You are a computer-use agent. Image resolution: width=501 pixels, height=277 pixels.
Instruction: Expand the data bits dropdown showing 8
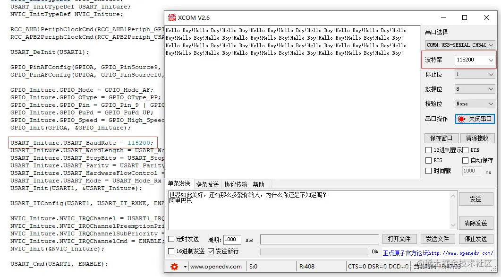475,89
